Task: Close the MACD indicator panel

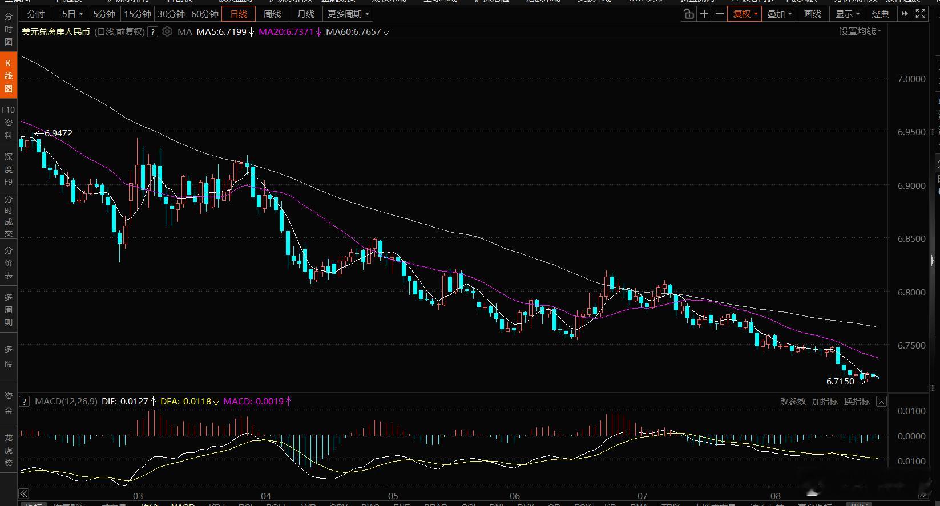Action: pos(881,402)
